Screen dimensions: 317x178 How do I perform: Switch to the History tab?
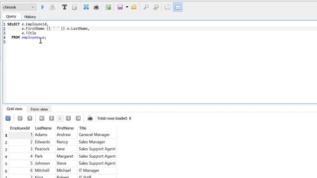(x=30, y=17)
